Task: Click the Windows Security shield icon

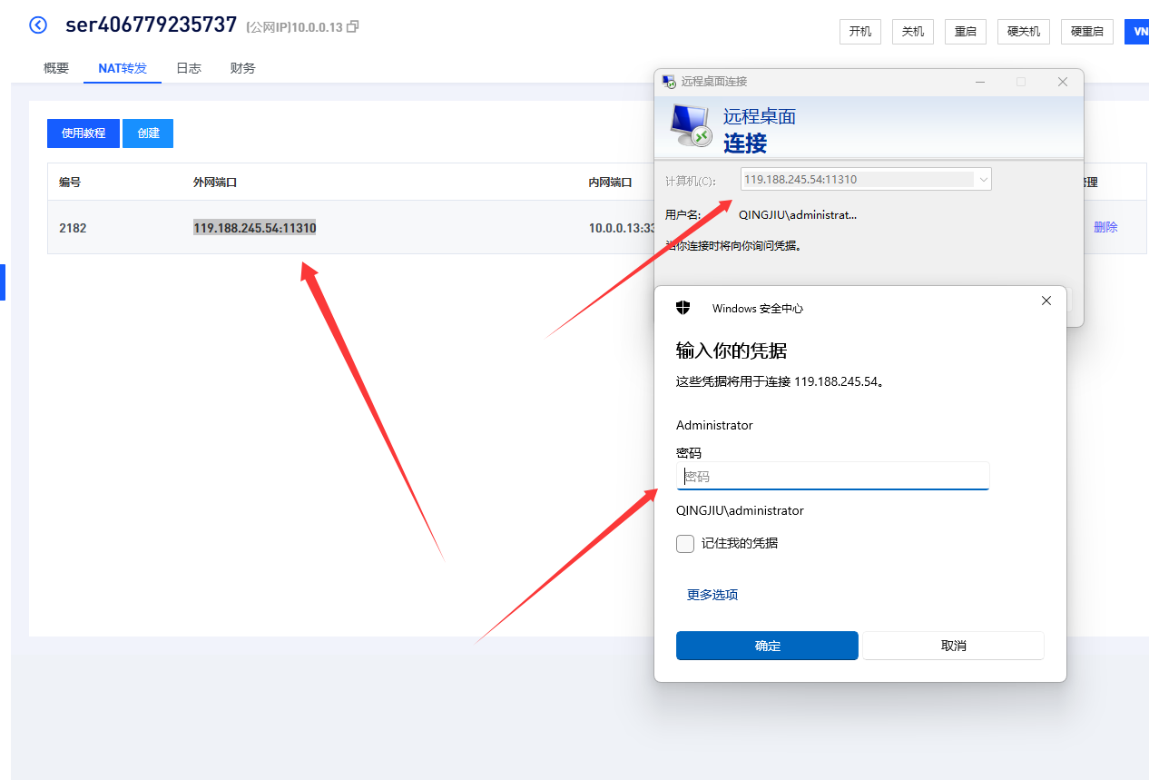Action: pyautogui.click(x=683, y=308)
